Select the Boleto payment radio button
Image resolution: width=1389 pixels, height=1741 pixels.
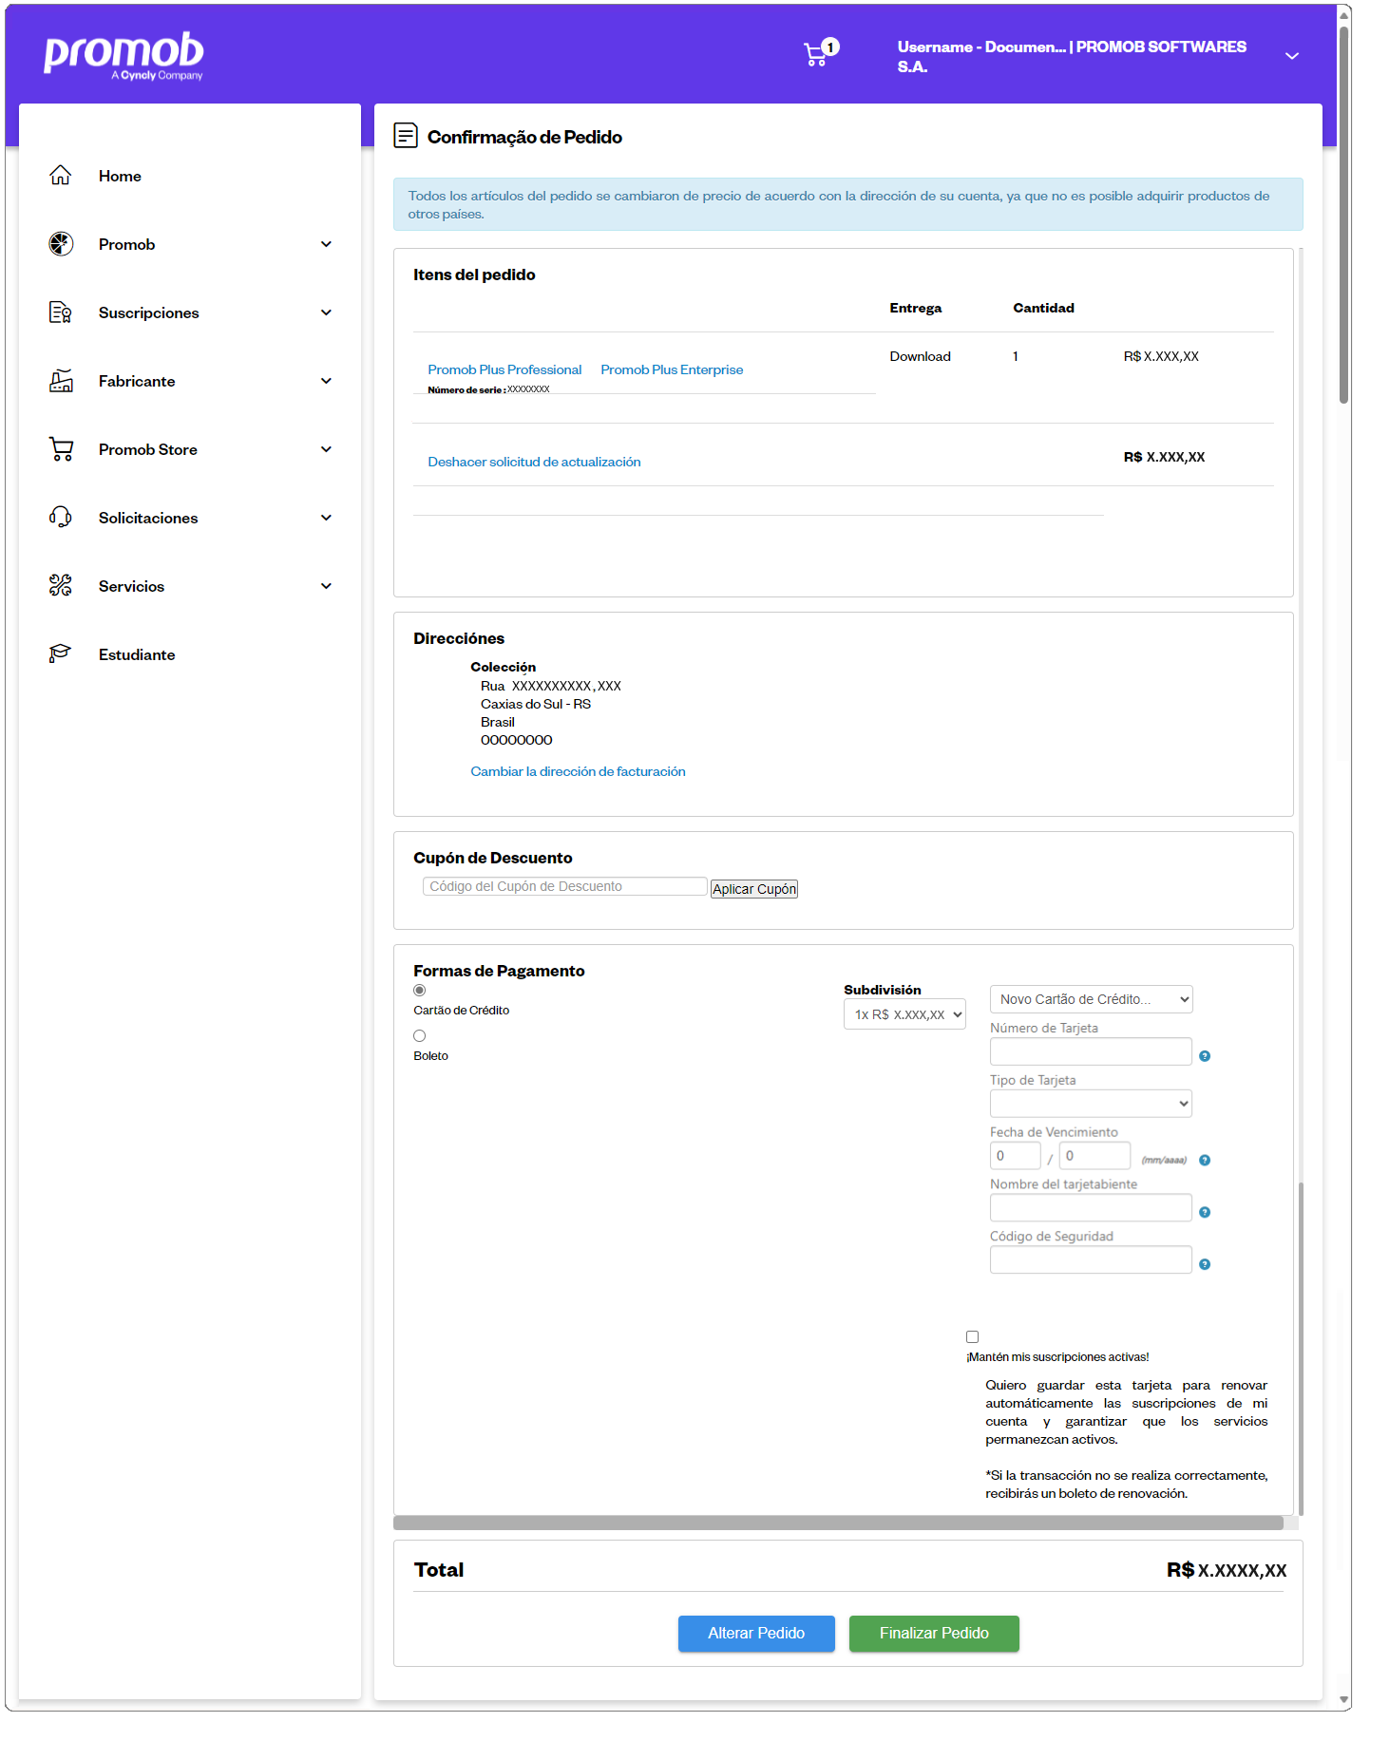click(420, 1036)
